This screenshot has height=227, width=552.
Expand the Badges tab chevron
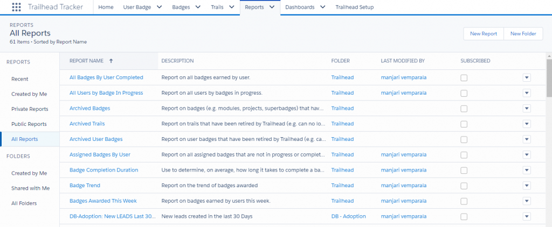click(x=197, y=7)
